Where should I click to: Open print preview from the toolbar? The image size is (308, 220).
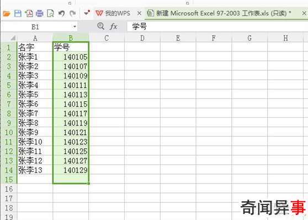[50, 14]
